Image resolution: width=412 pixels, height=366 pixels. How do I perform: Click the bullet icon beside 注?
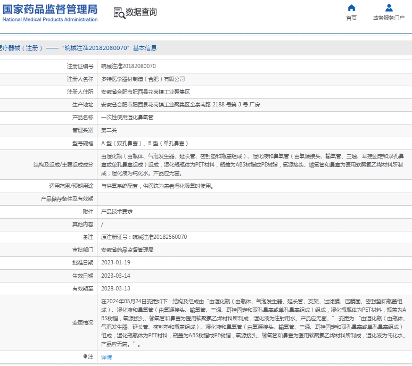85,356
